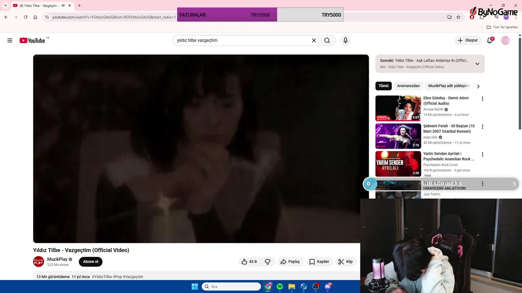Click the YouTube video player
522x293 pixels.
point(201,149)
